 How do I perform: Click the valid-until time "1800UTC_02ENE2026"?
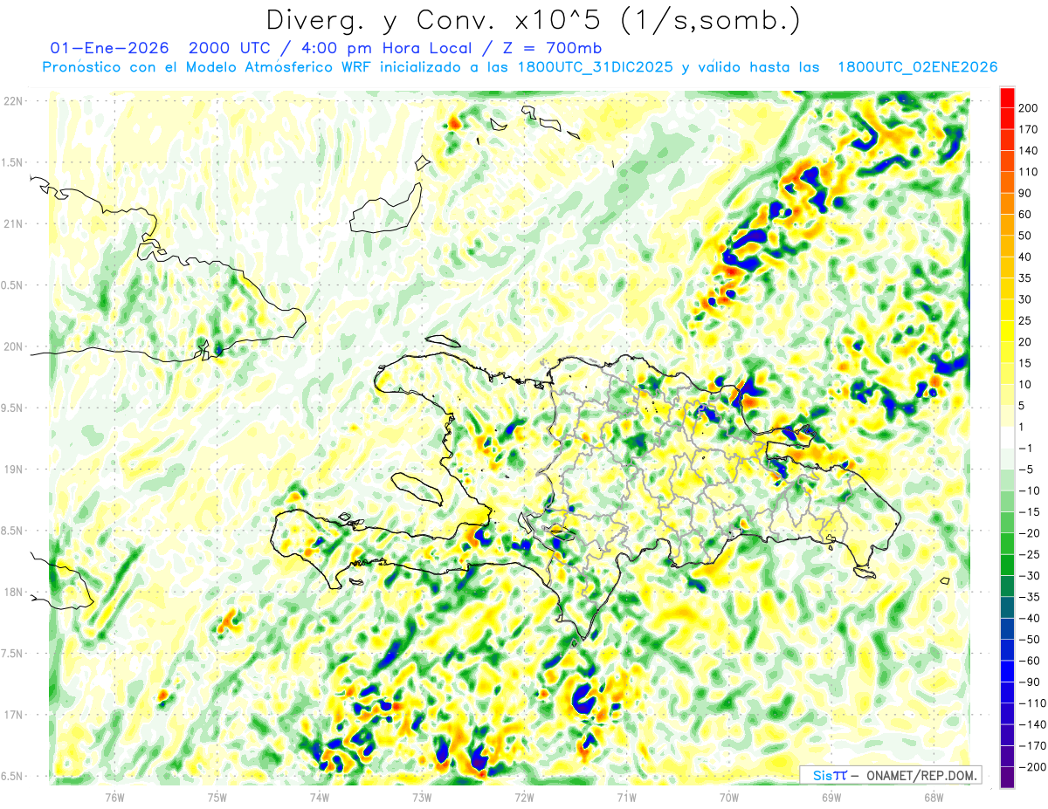(x=917, y=67)
